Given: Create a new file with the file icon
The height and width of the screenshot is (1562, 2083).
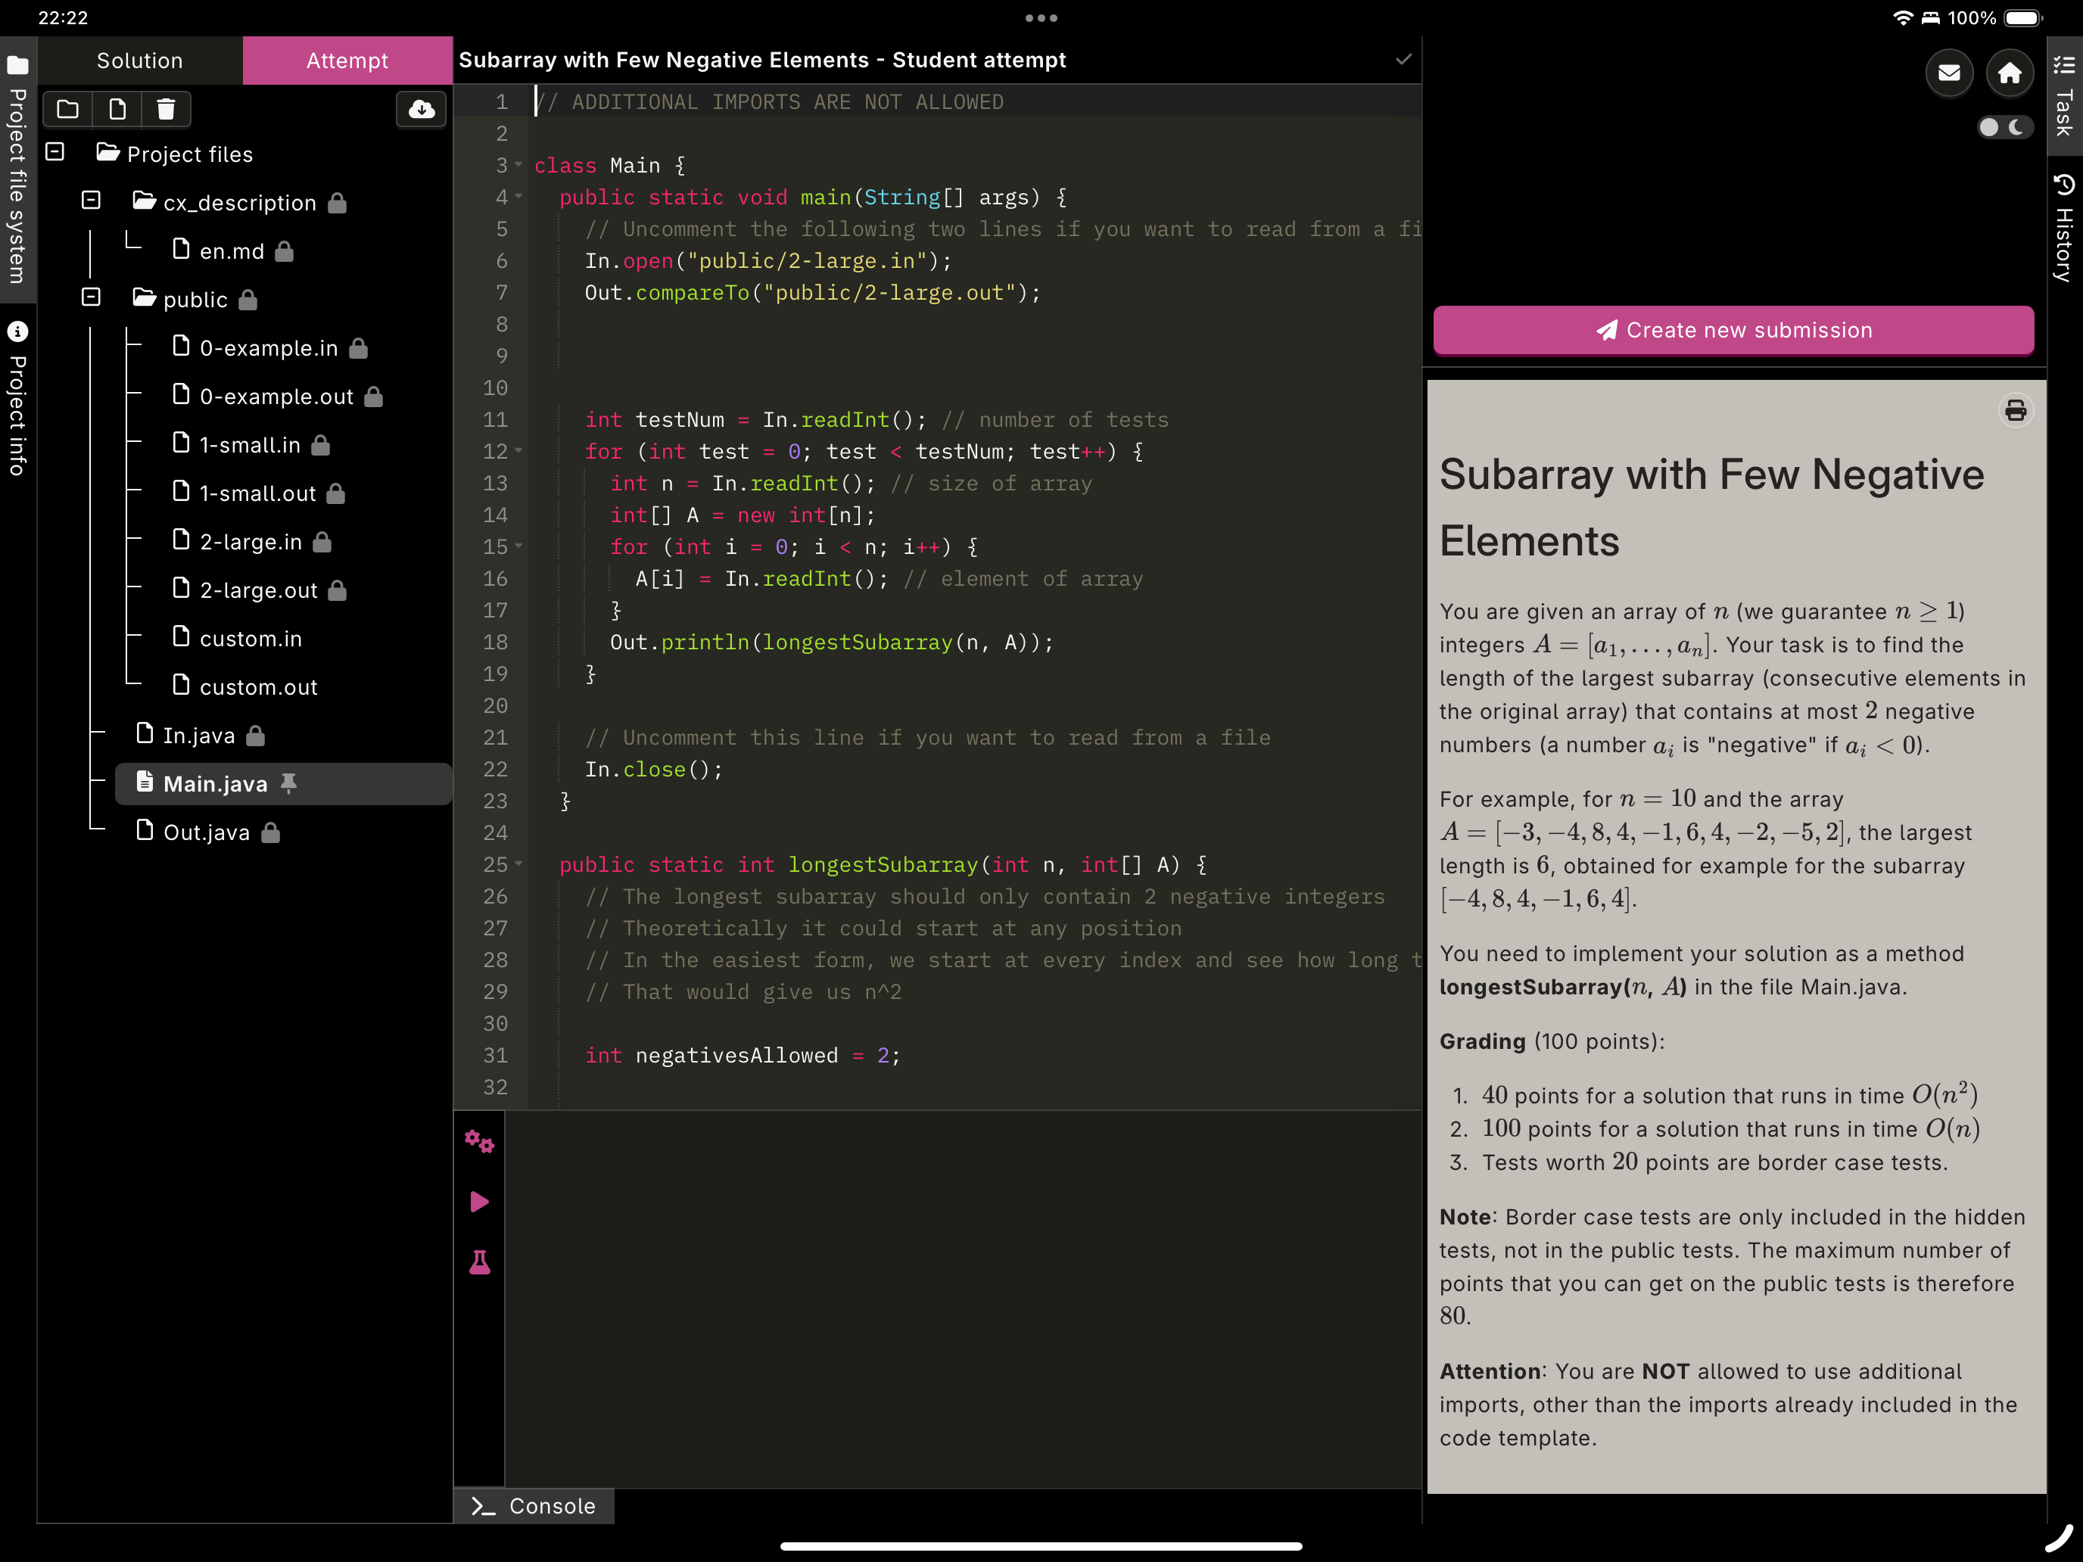Looking at the screenshot, I should pyautogui.click(x=118, y=109).
